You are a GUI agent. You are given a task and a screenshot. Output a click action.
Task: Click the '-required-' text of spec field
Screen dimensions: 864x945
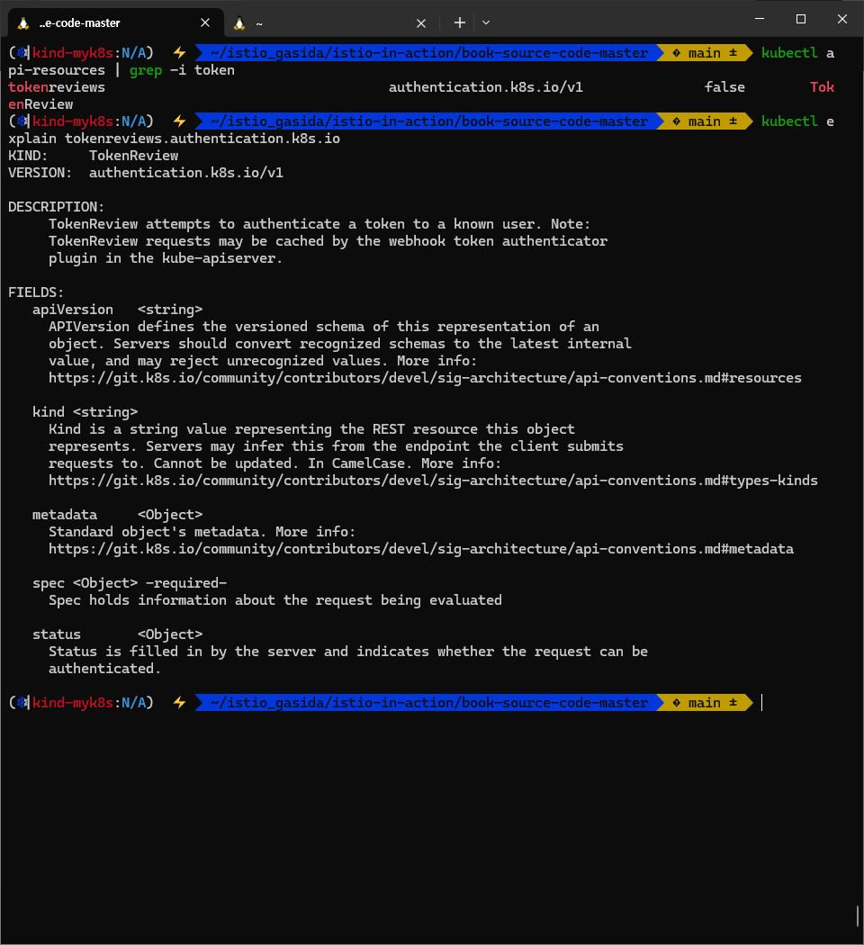click(186, 583)
